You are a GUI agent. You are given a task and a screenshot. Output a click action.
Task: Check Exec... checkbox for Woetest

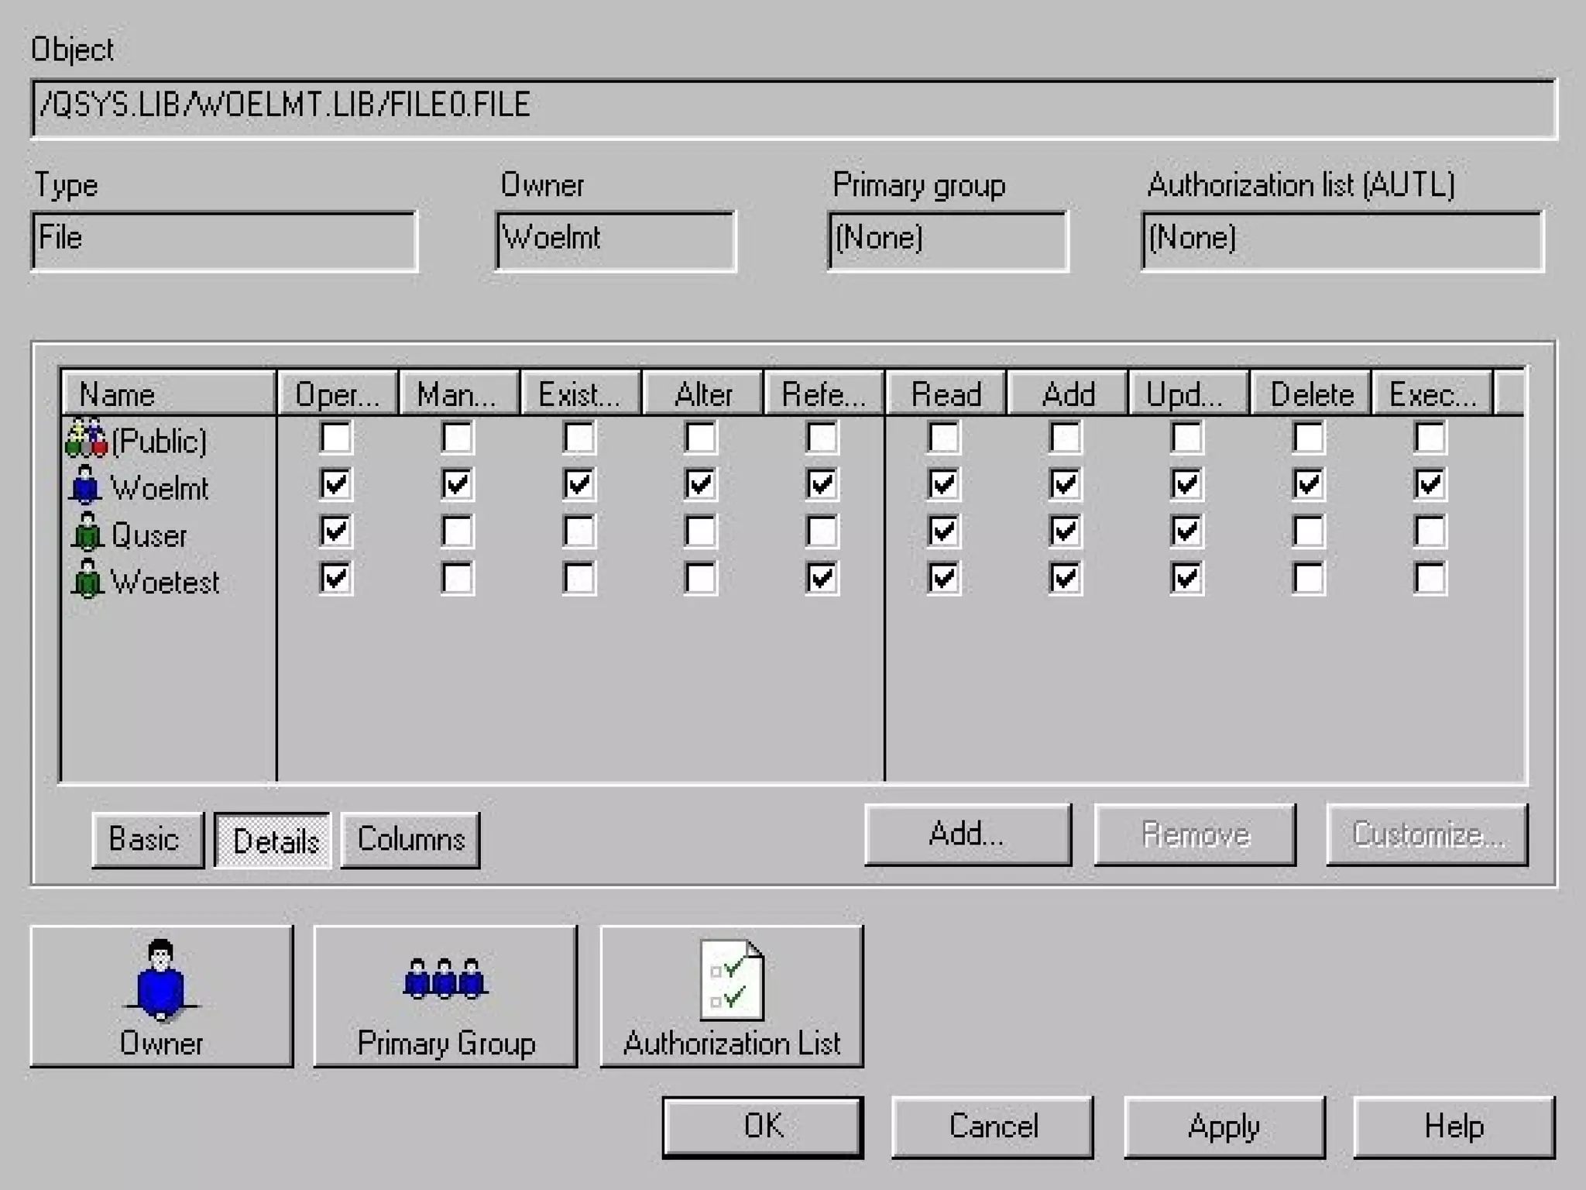coord(1429,578)
